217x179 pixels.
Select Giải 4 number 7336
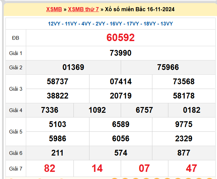[x=50, y=110]
